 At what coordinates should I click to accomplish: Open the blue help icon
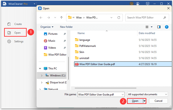point(167,27)
